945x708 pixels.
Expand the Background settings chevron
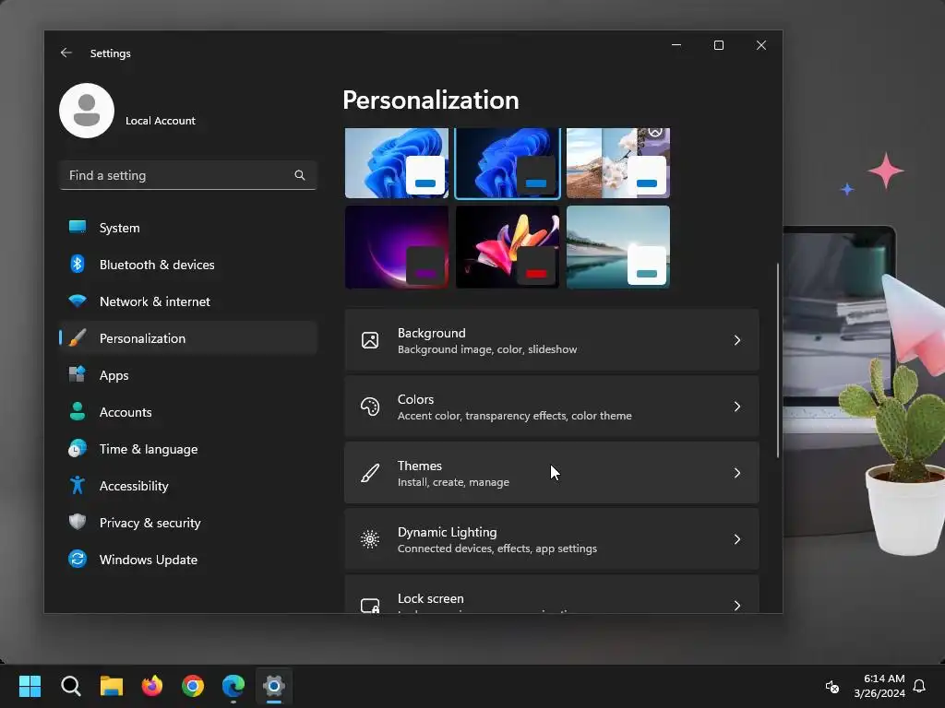pyautogui.click(x=737, y=340)
